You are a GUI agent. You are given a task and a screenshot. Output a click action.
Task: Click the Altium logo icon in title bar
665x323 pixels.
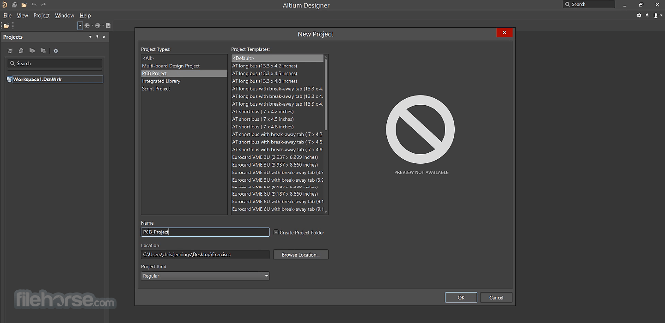5,5
